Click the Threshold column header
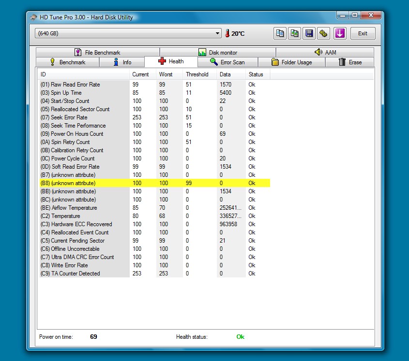 tap(199, 74)
